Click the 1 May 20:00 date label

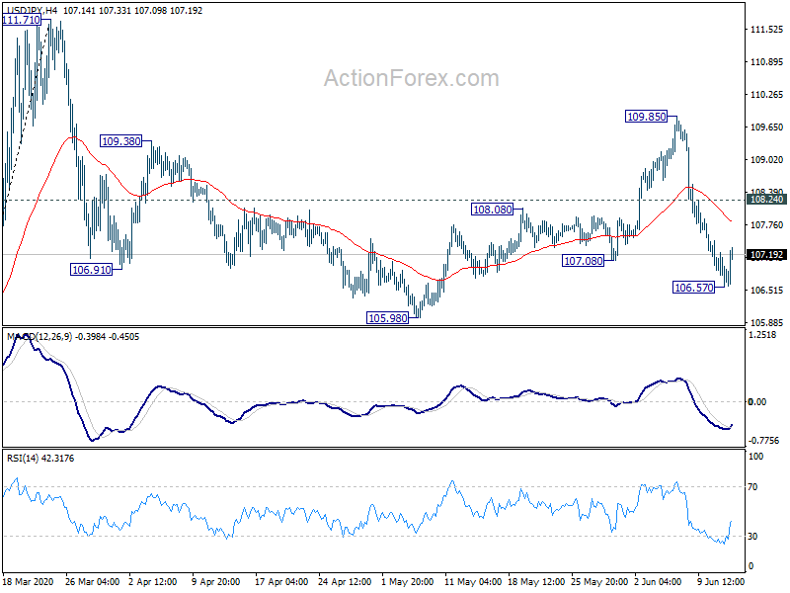click(x=408, y=581)
